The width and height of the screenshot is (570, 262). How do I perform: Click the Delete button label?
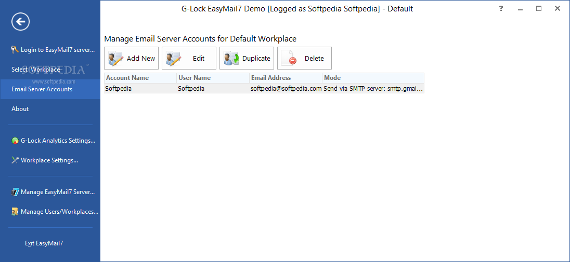tap(314, 59)
